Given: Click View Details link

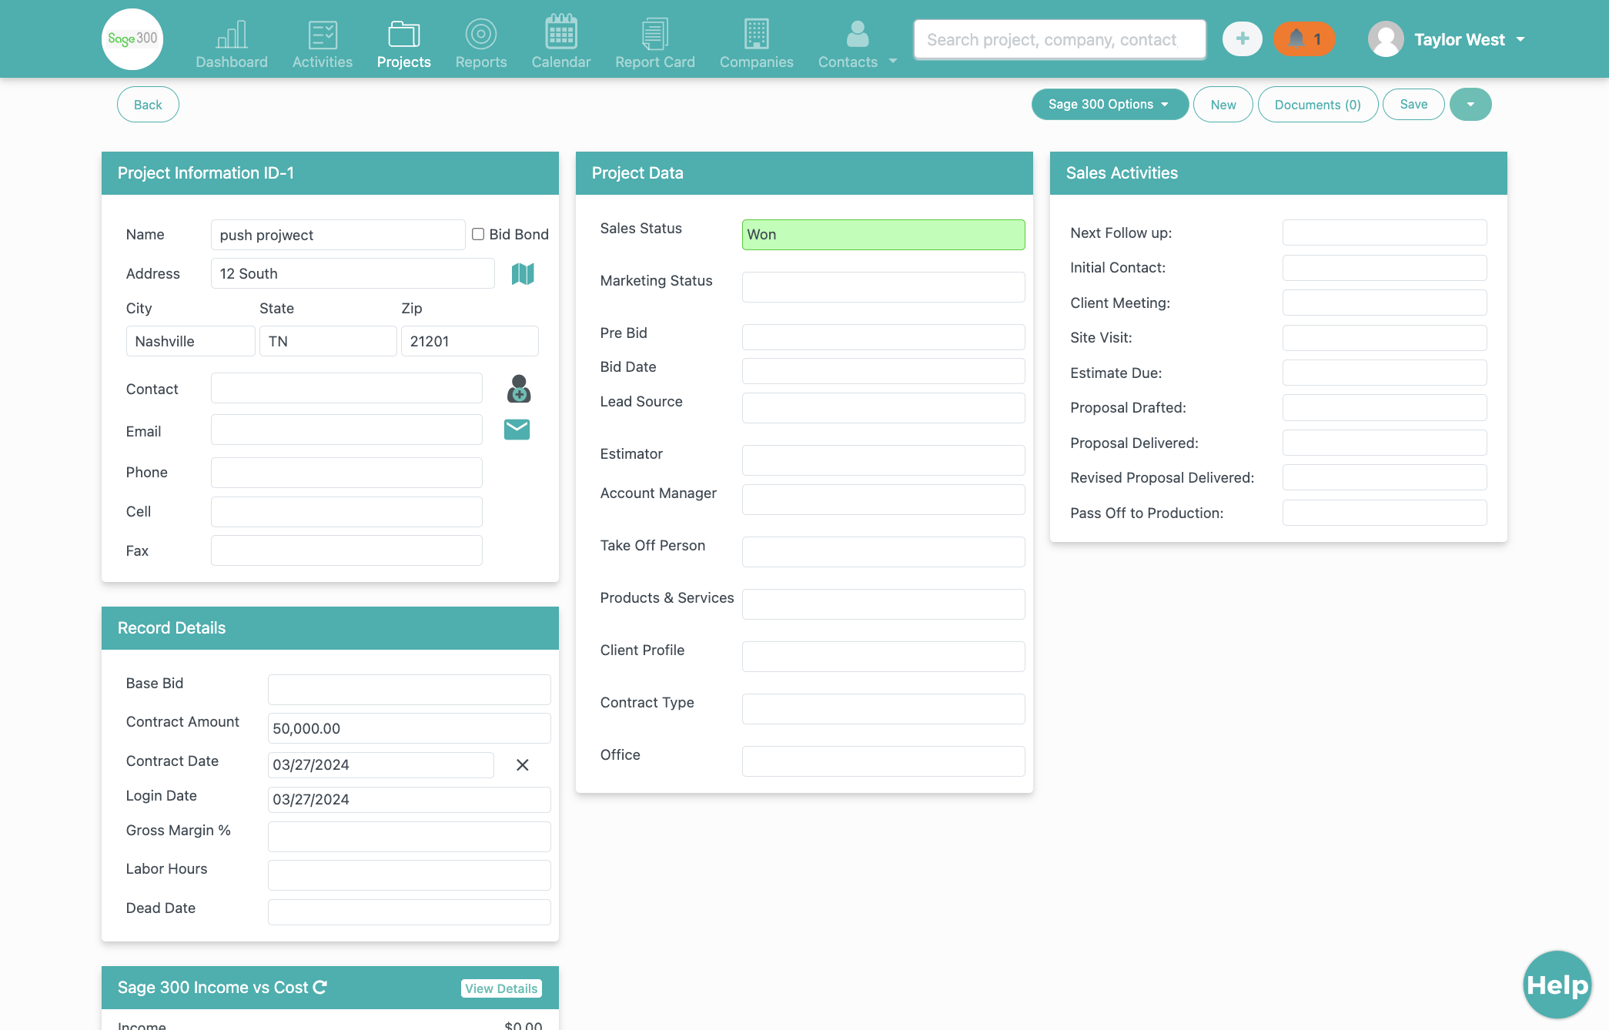Looking at the screenshot, I should (501, 988).
